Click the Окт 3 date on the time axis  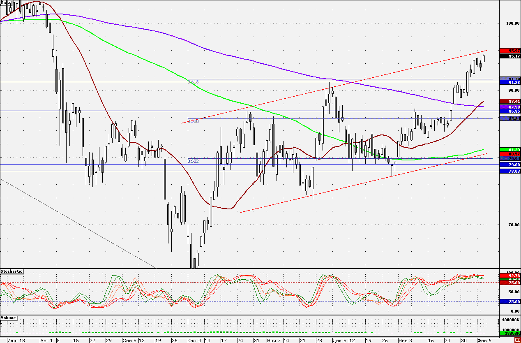coord(195,341)
